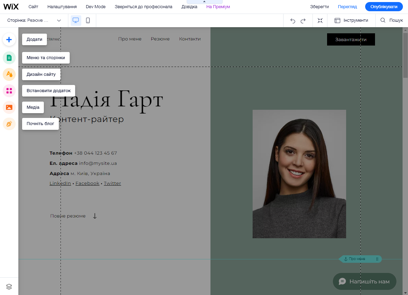Switch to mobile view editor
Viewport: 408px width, 295px height.
pyautogui.click(x=88, y=20)
